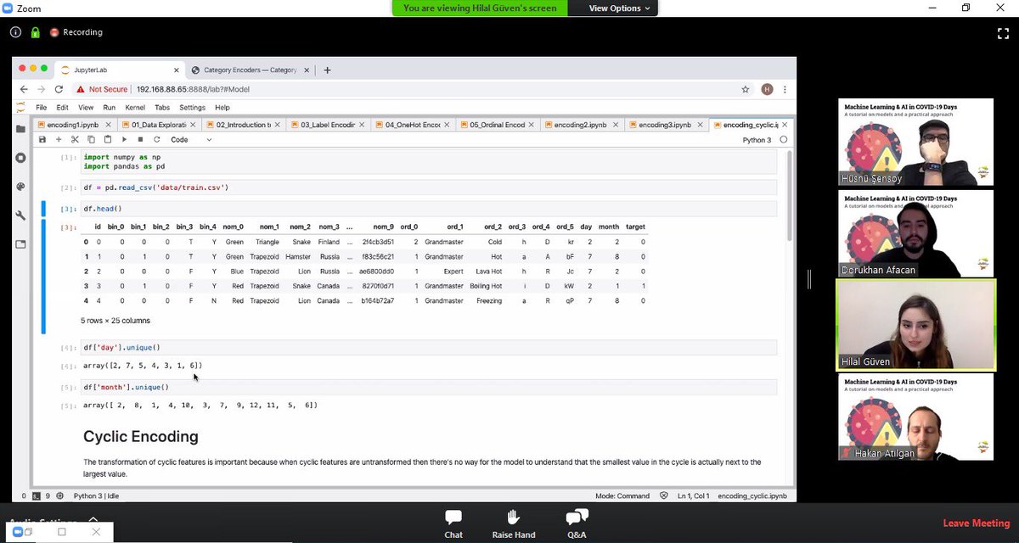Click the Raise Hand button
The height and width of the screenshot is (543, 1019).
(x=513, y=523)
